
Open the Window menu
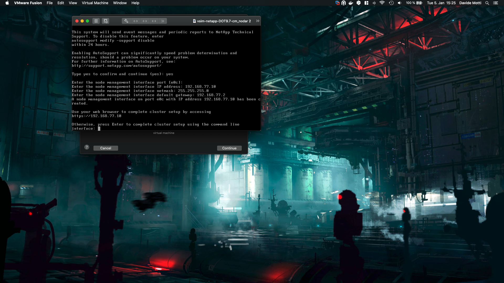tap(120, 3)
